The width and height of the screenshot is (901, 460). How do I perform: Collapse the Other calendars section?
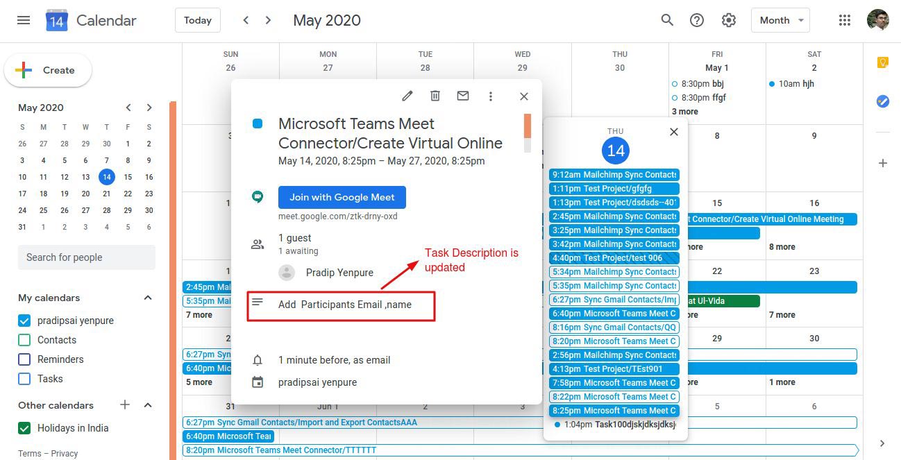[x=148, y=404]
